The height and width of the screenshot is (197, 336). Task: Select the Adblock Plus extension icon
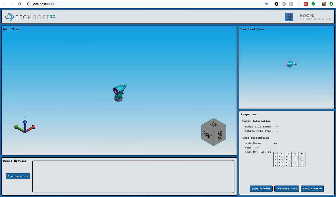click(x=284, y=4)
